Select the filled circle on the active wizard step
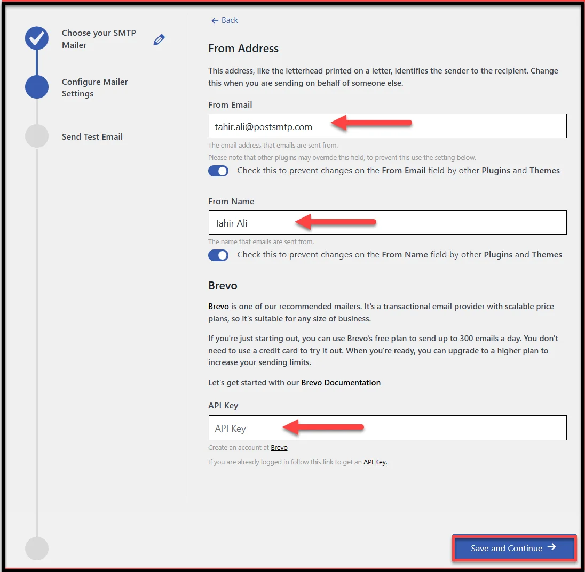585x572 pixels. (x=36, y=87)
